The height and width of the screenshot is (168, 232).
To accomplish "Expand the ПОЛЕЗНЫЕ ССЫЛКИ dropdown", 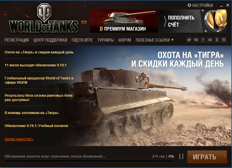I will pos(155,40).
